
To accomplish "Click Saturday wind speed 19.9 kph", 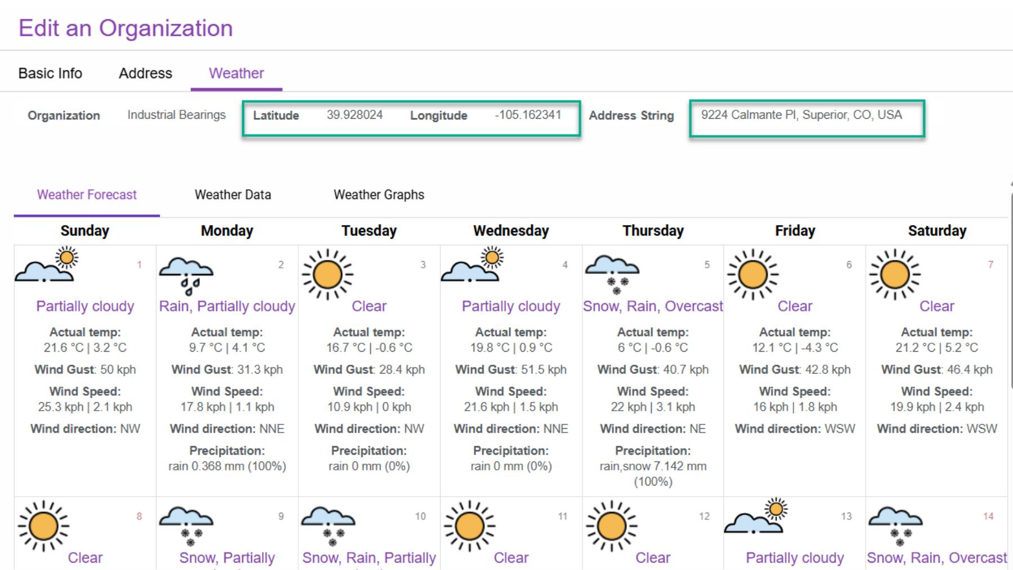I will [937, 407].
